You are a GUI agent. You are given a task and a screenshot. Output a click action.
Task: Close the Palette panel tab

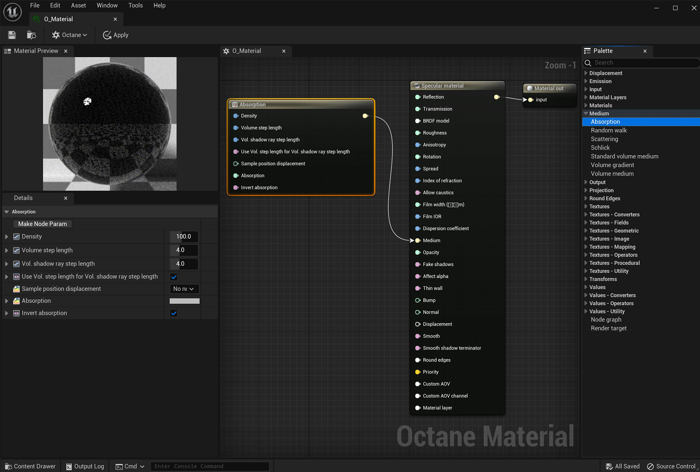click(645, 51)
